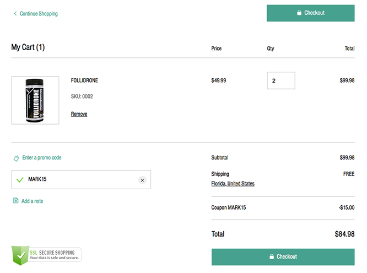Click the top Checkout button
367x273 pixels.
310,13
